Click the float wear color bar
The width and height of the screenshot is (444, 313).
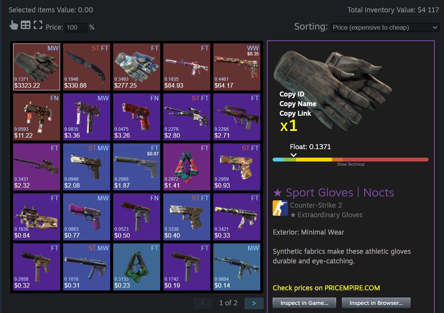tap(350, 160)
